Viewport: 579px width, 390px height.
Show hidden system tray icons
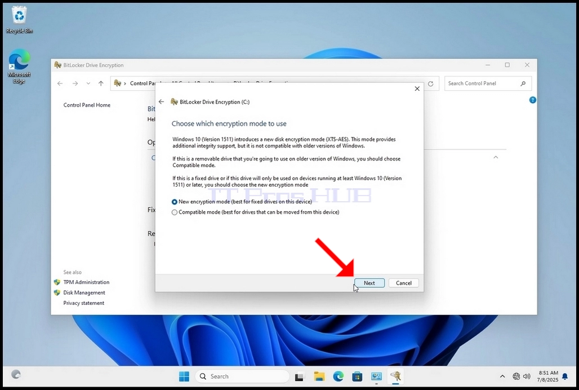pyautogui.click(x=502, y=376)
